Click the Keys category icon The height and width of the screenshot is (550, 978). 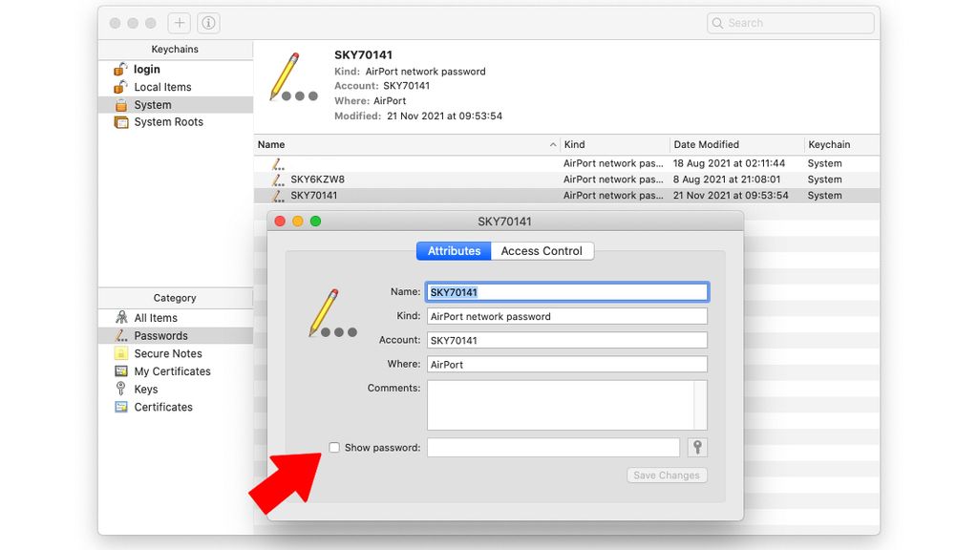[x=123, y=389]
